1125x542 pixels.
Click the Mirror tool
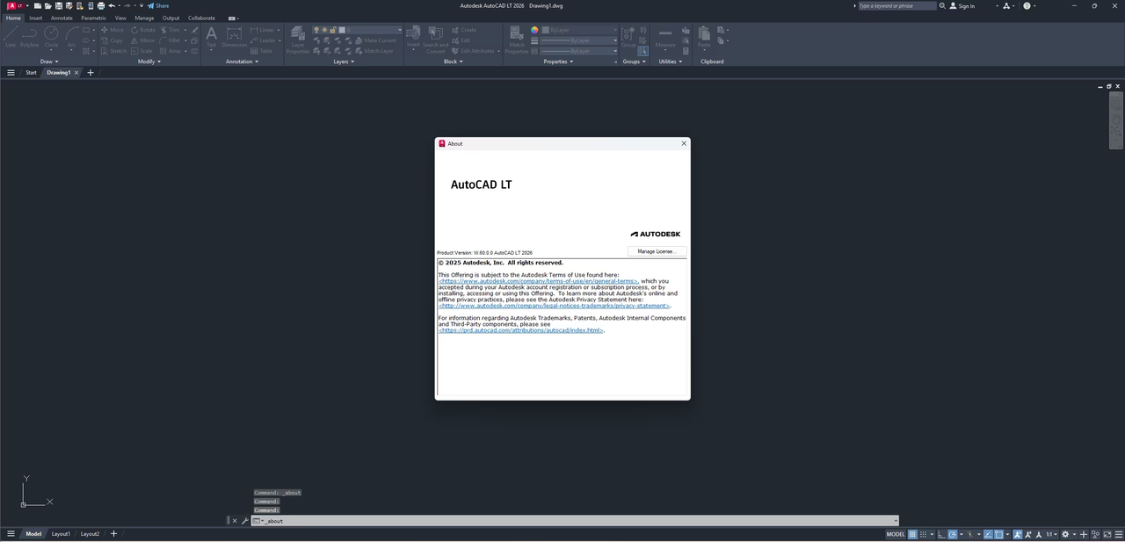142,40
